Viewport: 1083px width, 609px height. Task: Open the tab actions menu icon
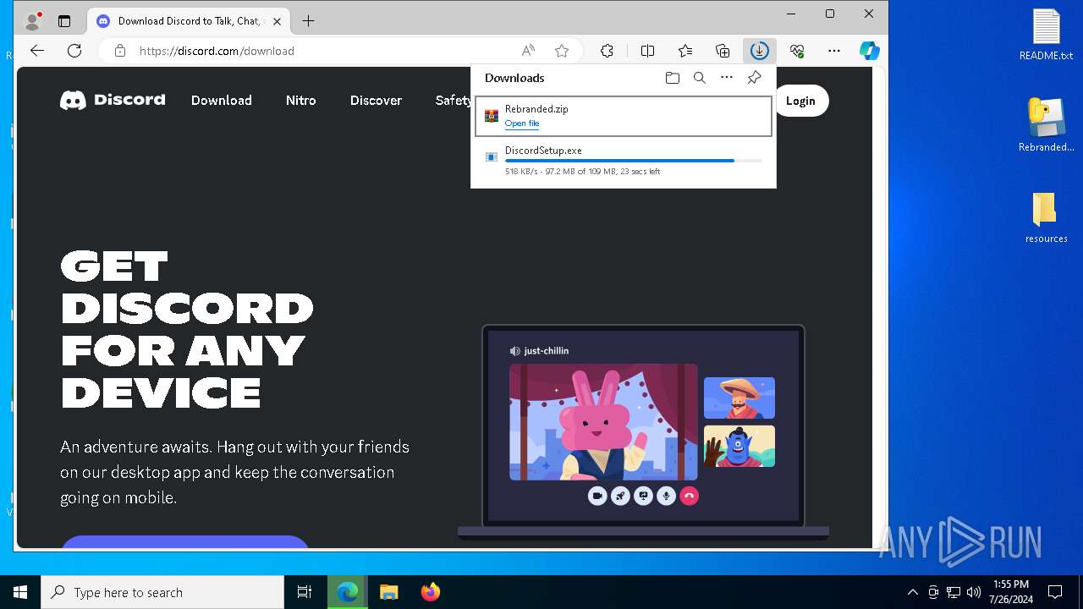(64, 21)
